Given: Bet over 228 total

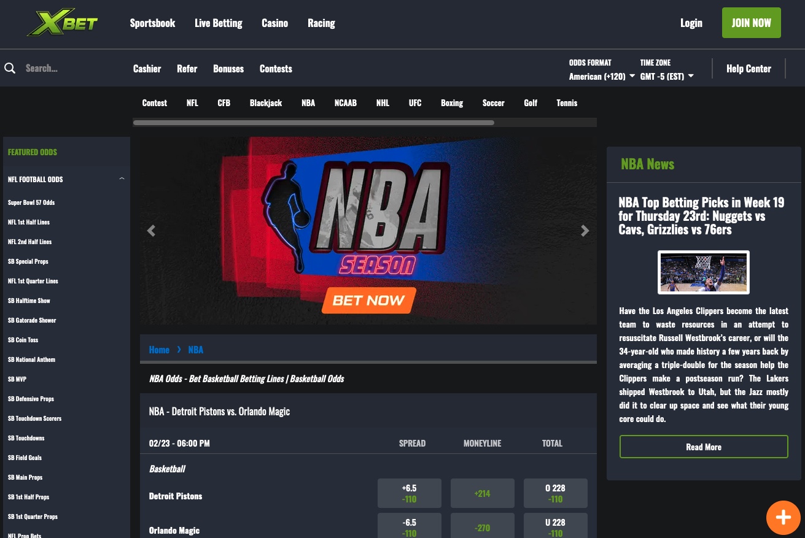Looking at the screenshot, I should coord(556,493).
